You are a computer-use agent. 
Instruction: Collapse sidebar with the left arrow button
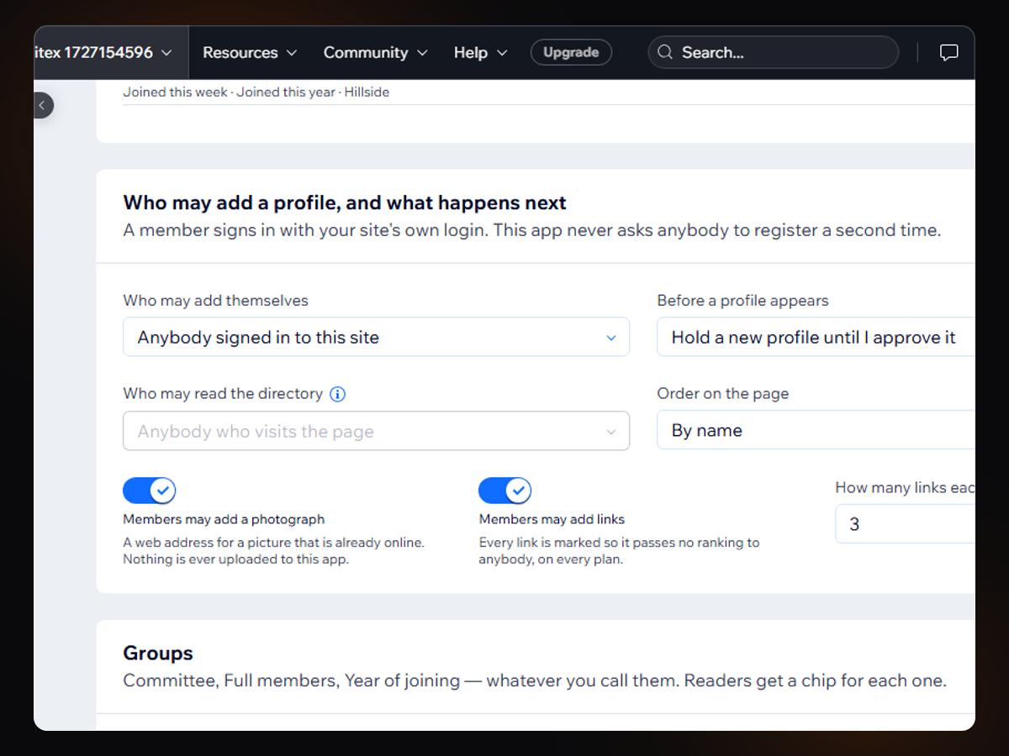point(42,105)
